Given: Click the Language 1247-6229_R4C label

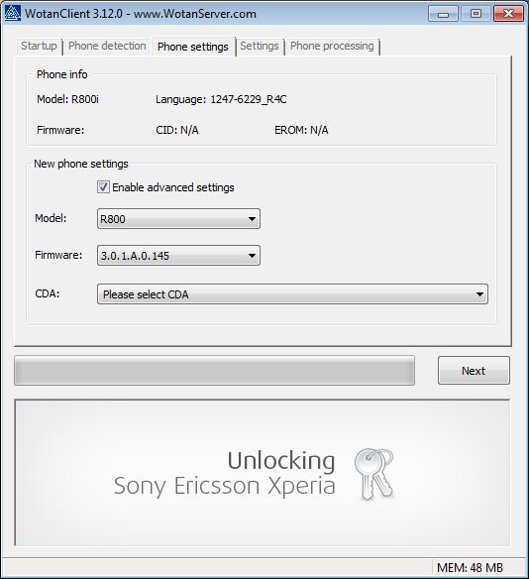Looking at the screenshot, I should 221,99.
